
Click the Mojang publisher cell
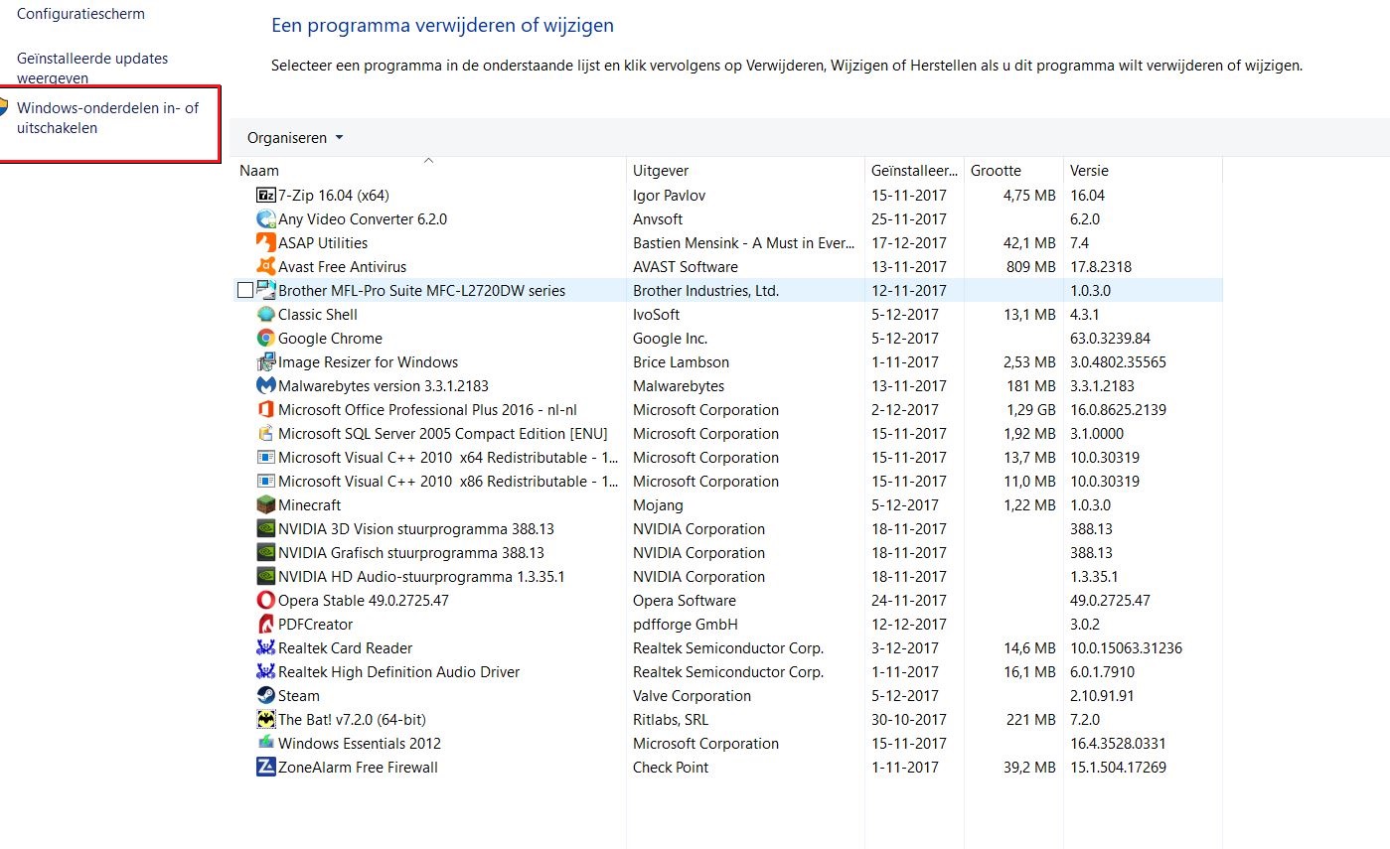658,505
